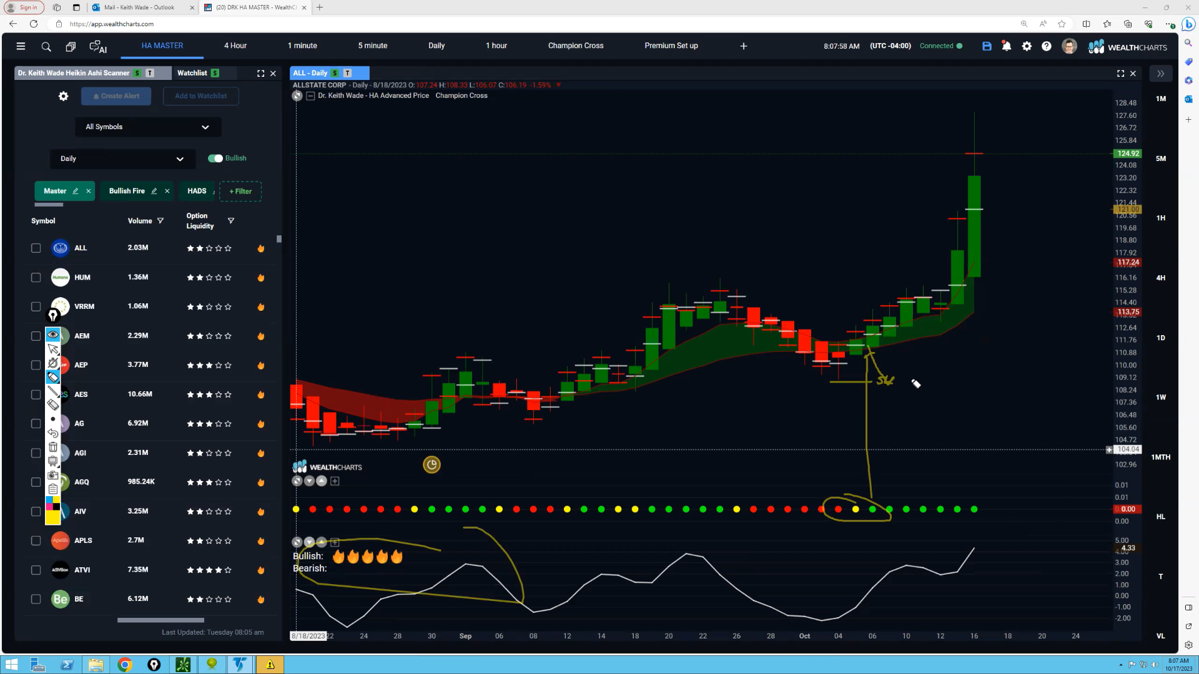Check the ATVI symbol checkbox
The height and width of the screenshot is (674, 1199).
click(36, 570)
